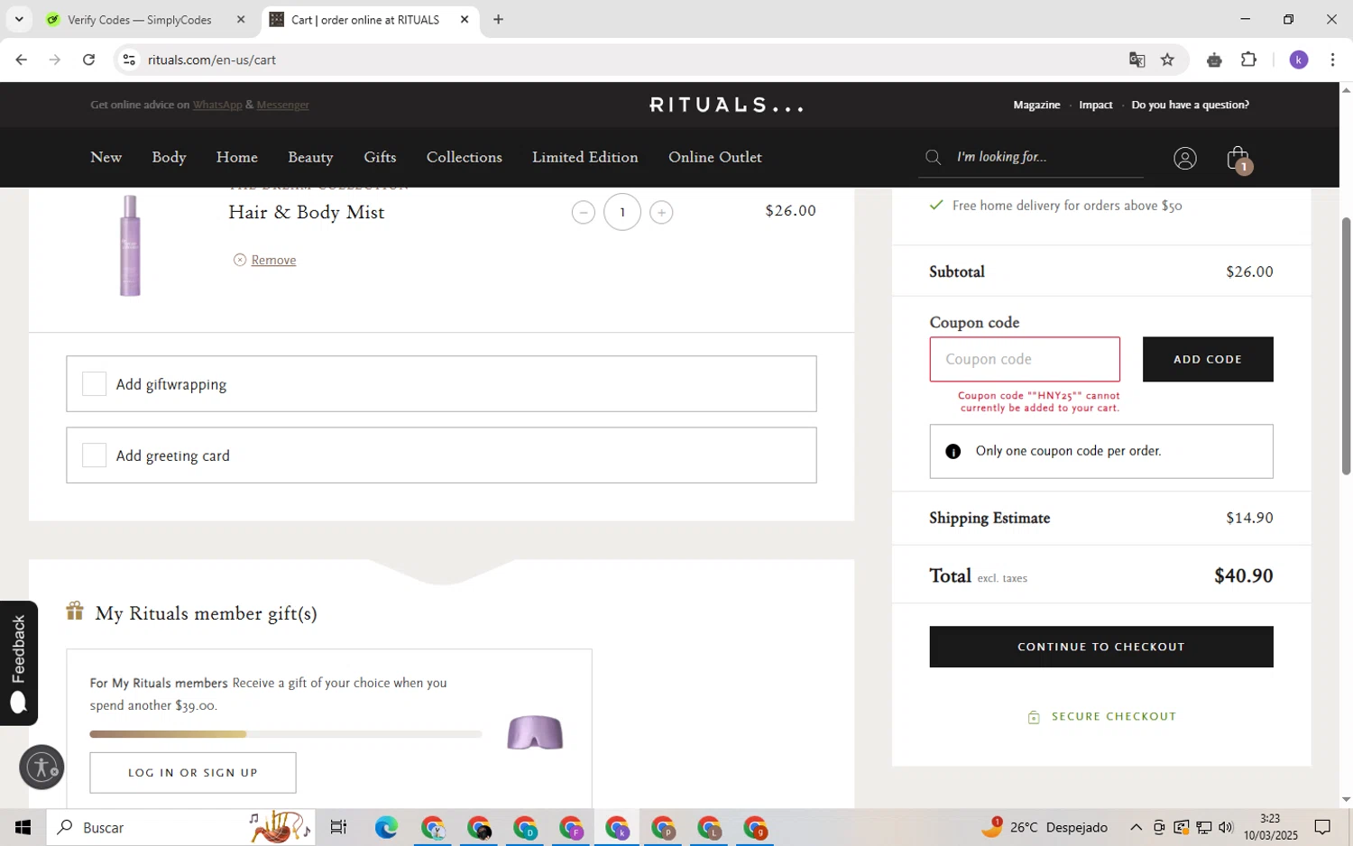Select the Cart RITUALS tab

point(364,19)
